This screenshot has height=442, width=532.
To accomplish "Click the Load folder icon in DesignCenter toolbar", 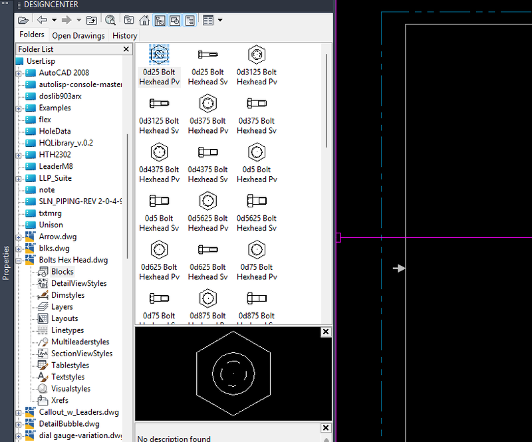I will click(23, 20).
